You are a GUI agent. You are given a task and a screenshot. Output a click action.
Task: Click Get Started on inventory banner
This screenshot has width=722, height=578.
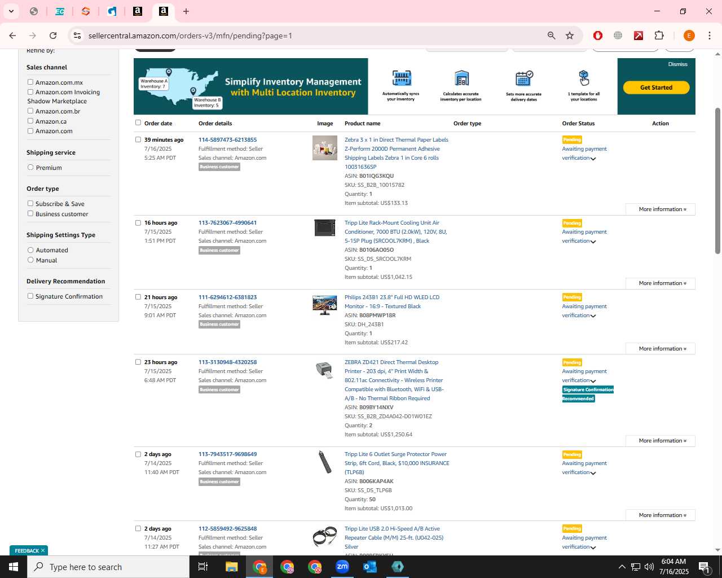[x=656, y=87]
